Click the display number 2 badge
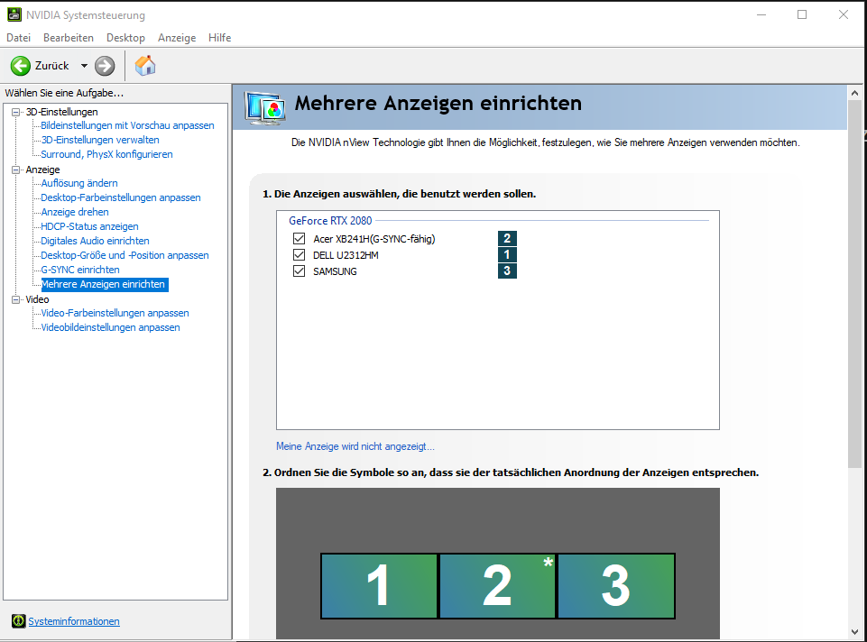 [507, 239]
